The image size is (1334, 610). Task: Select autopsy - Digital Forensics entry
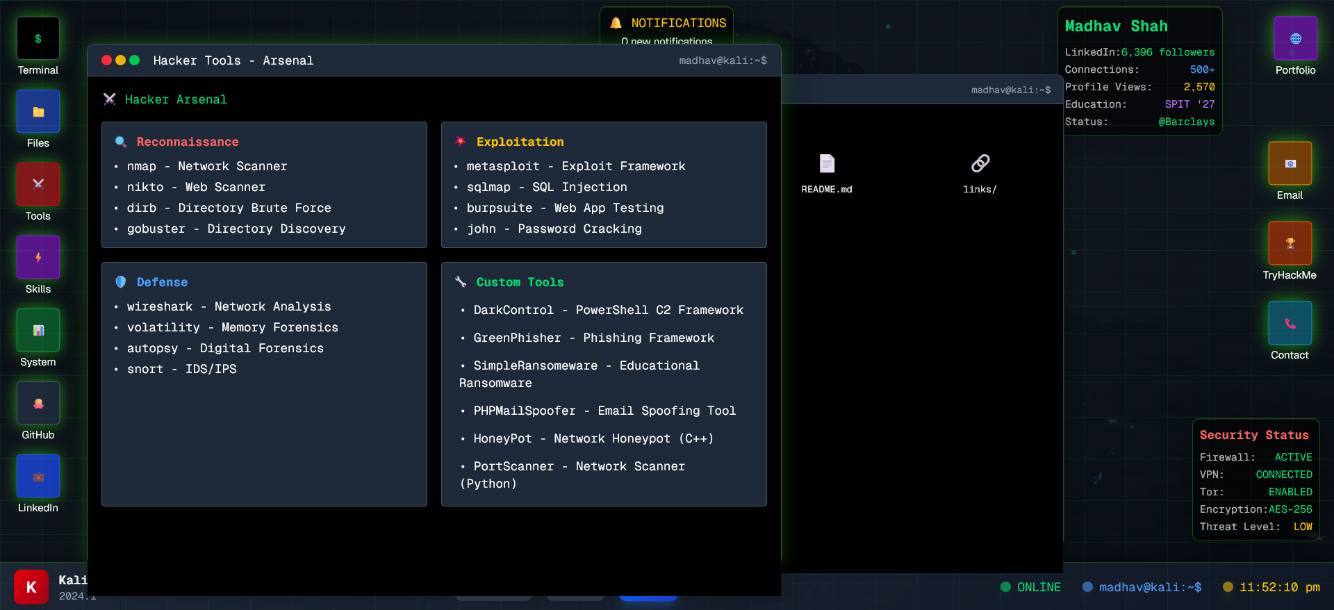[225, 348]
